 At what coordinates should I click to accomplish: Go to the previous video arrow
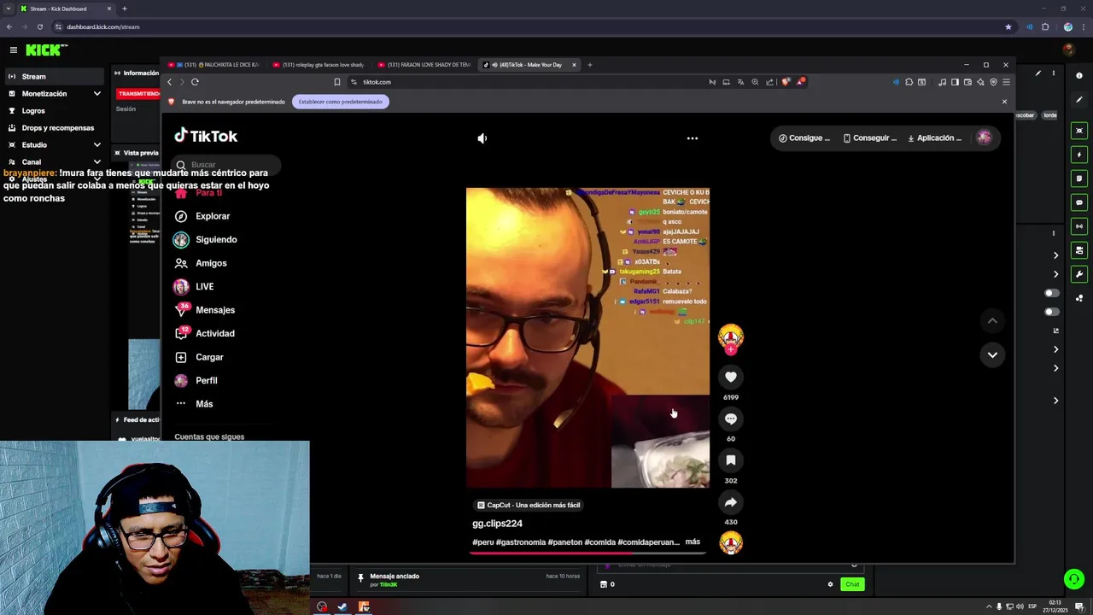pyautogui.click(x=992, y=320)
